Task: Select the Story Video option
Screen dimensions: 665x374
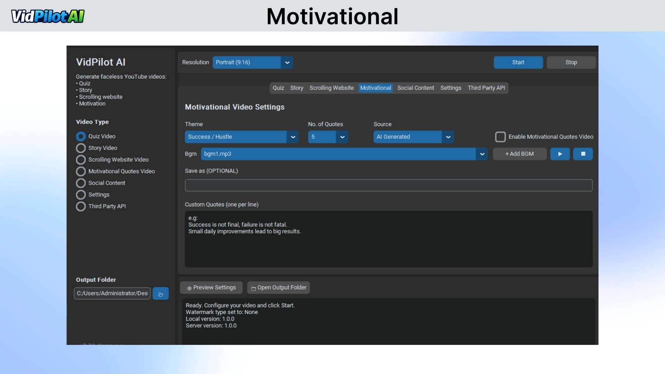Action: click(81, 148)
